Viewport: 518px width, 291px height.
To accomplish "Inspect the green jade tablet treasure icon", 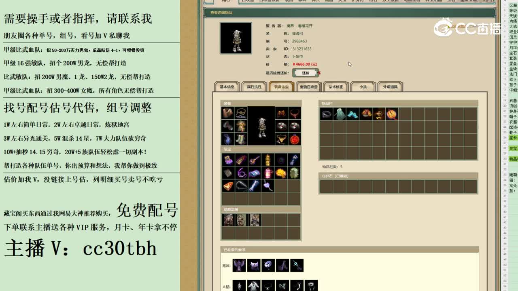I will tap(294, 173).
